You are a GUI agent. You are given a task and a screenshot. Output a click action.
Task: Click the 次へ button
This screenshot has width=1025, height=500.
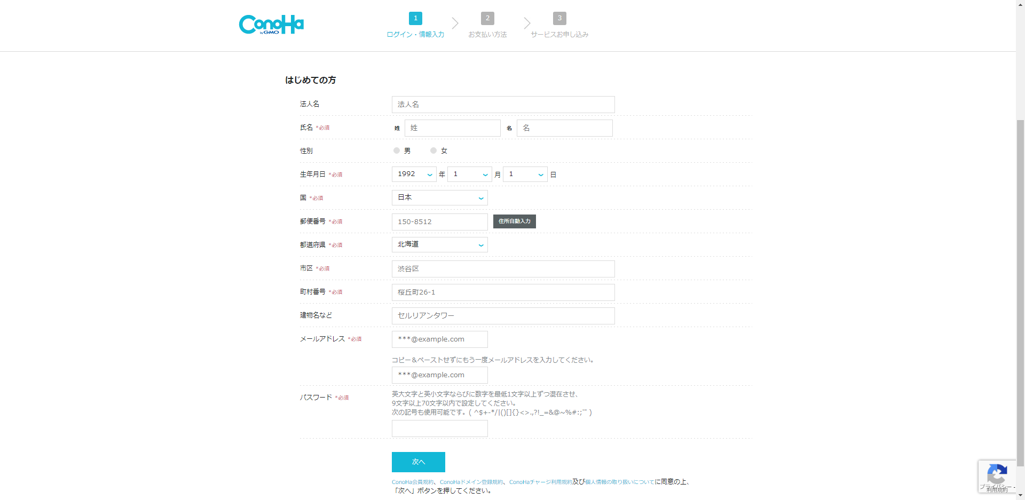[419, 462]
